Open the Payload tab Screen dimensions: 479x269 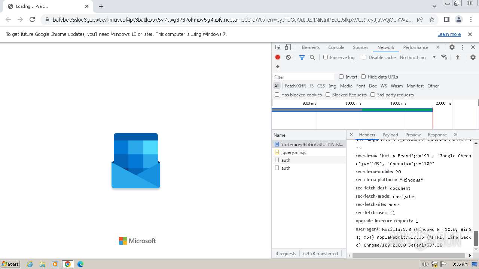390,135
